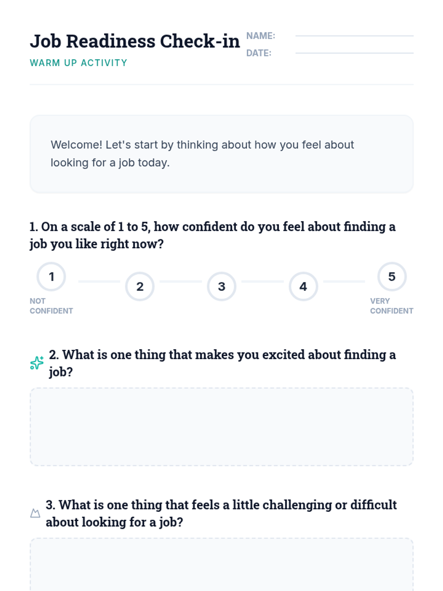Click the sparkle icon beside question 2
This screenshot has width=443, height=591.
coord(37,363)
